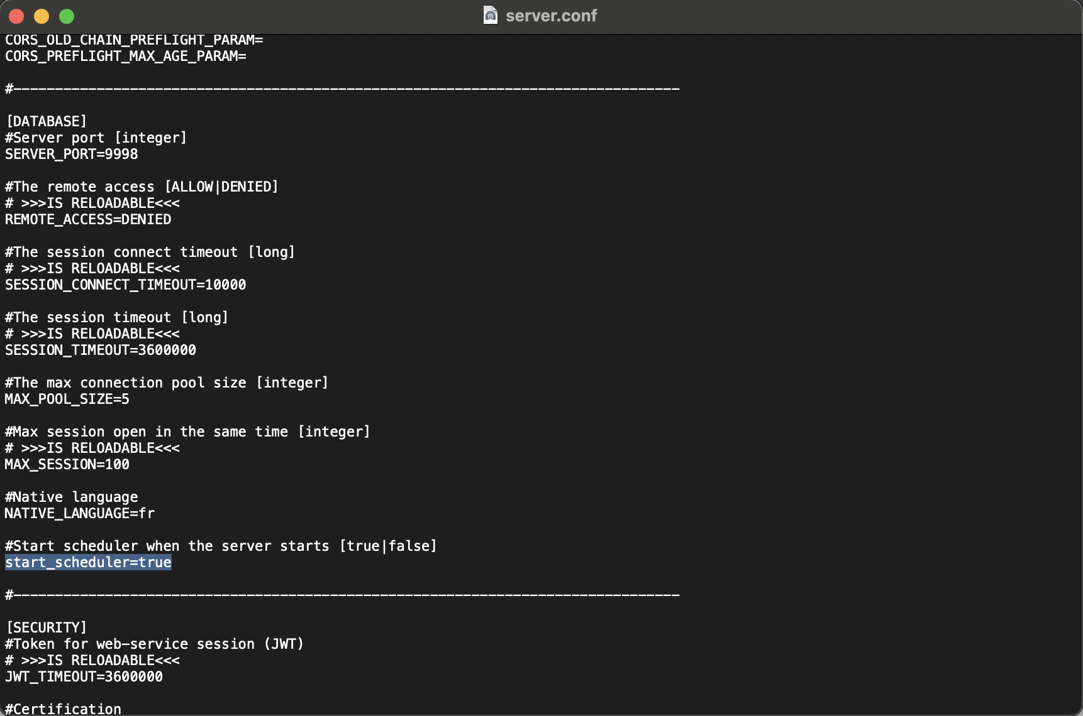Close the server.conf window

coord(17,16)
